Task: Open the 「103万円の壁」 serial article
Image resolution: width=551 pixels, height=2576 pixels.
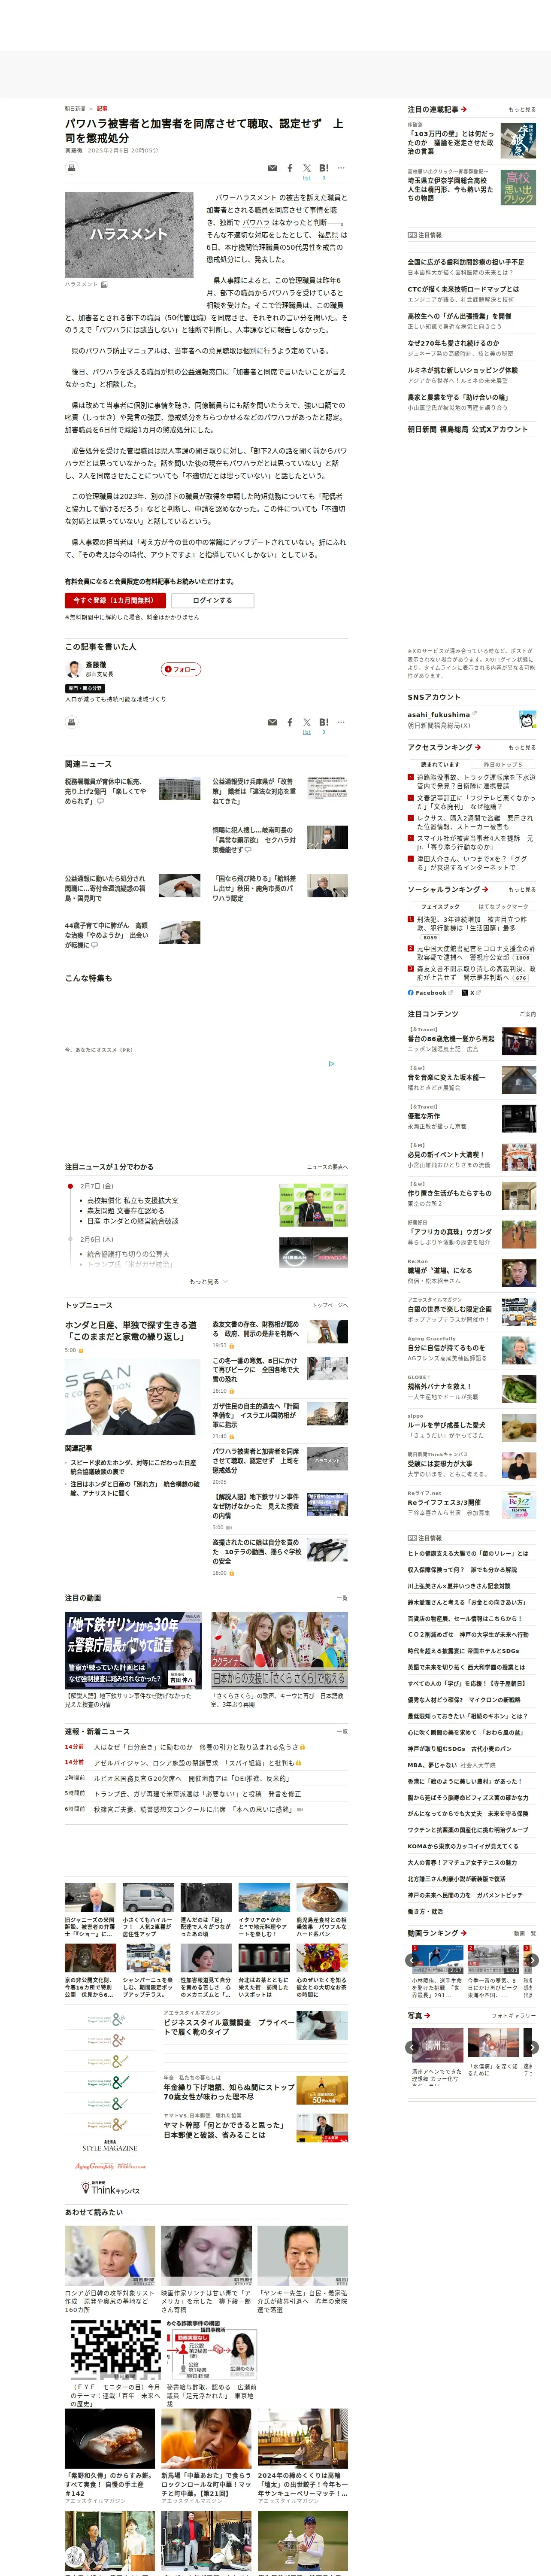Action: pyautogui.click(x=450, y=142)
